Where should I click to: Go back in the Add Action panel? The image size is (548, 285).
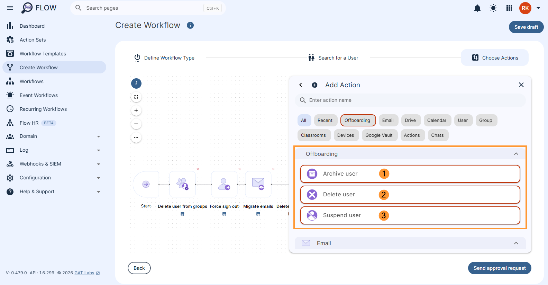tap(301, 85)
